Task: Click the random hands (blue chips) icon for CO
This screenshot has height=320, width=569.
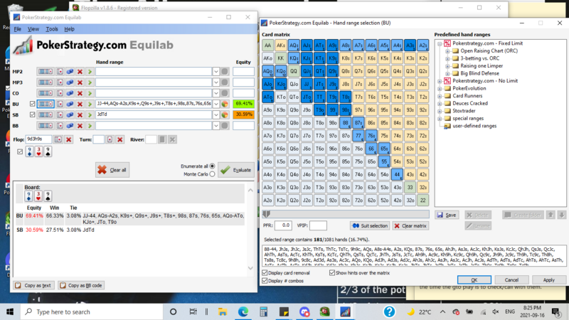Action: click(x=70, y=93)
